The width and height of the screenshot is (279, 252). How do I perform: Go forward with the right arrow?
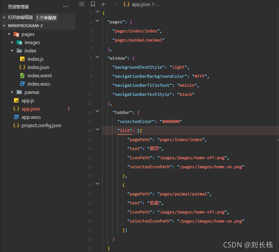pos(115,4)
